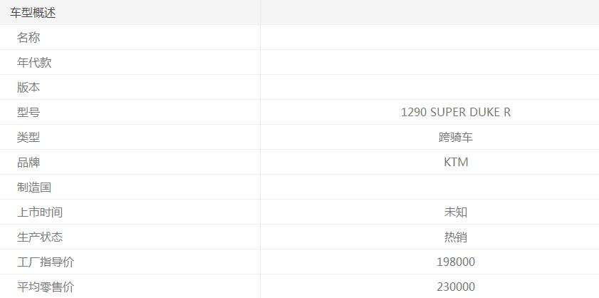Select the 230000 average retail price value
599x298 pixels.
pyautogui.click(x=456, y=287)
